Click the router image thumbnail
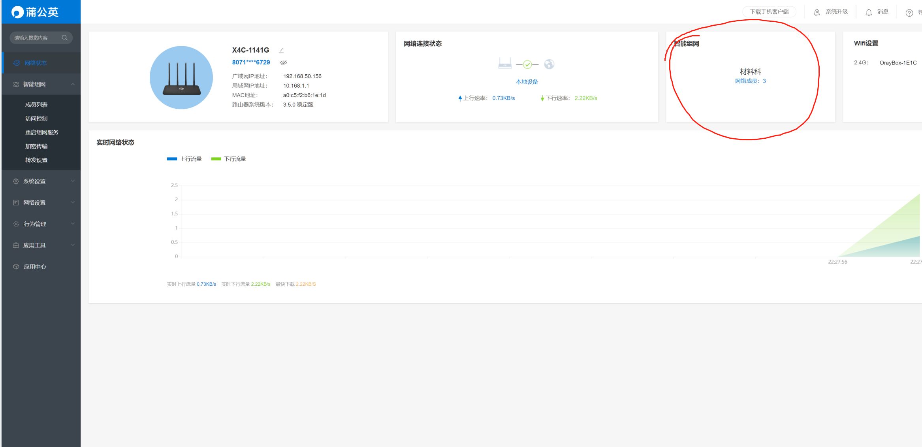The width and height of the screenshot is (922, 447). pos(181,77)
